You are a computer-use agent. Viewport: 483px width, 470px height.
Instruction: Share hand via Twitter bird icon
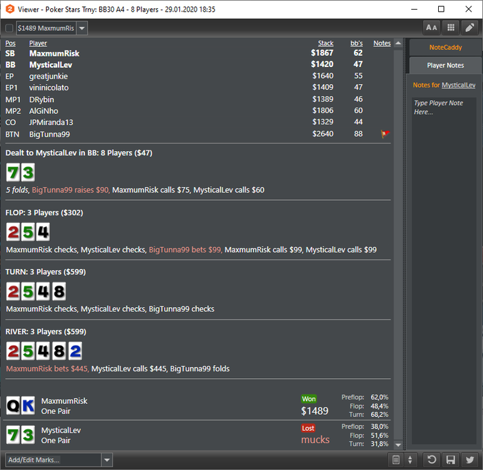(x=470, y=460)
